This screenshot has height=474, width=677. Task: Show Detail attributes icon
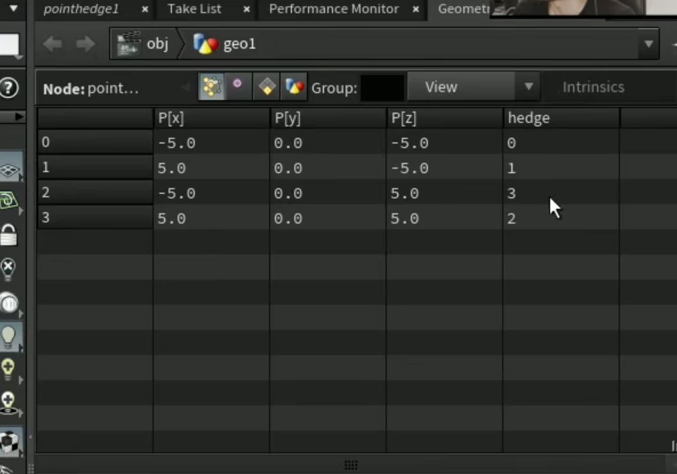click(294, 87)
